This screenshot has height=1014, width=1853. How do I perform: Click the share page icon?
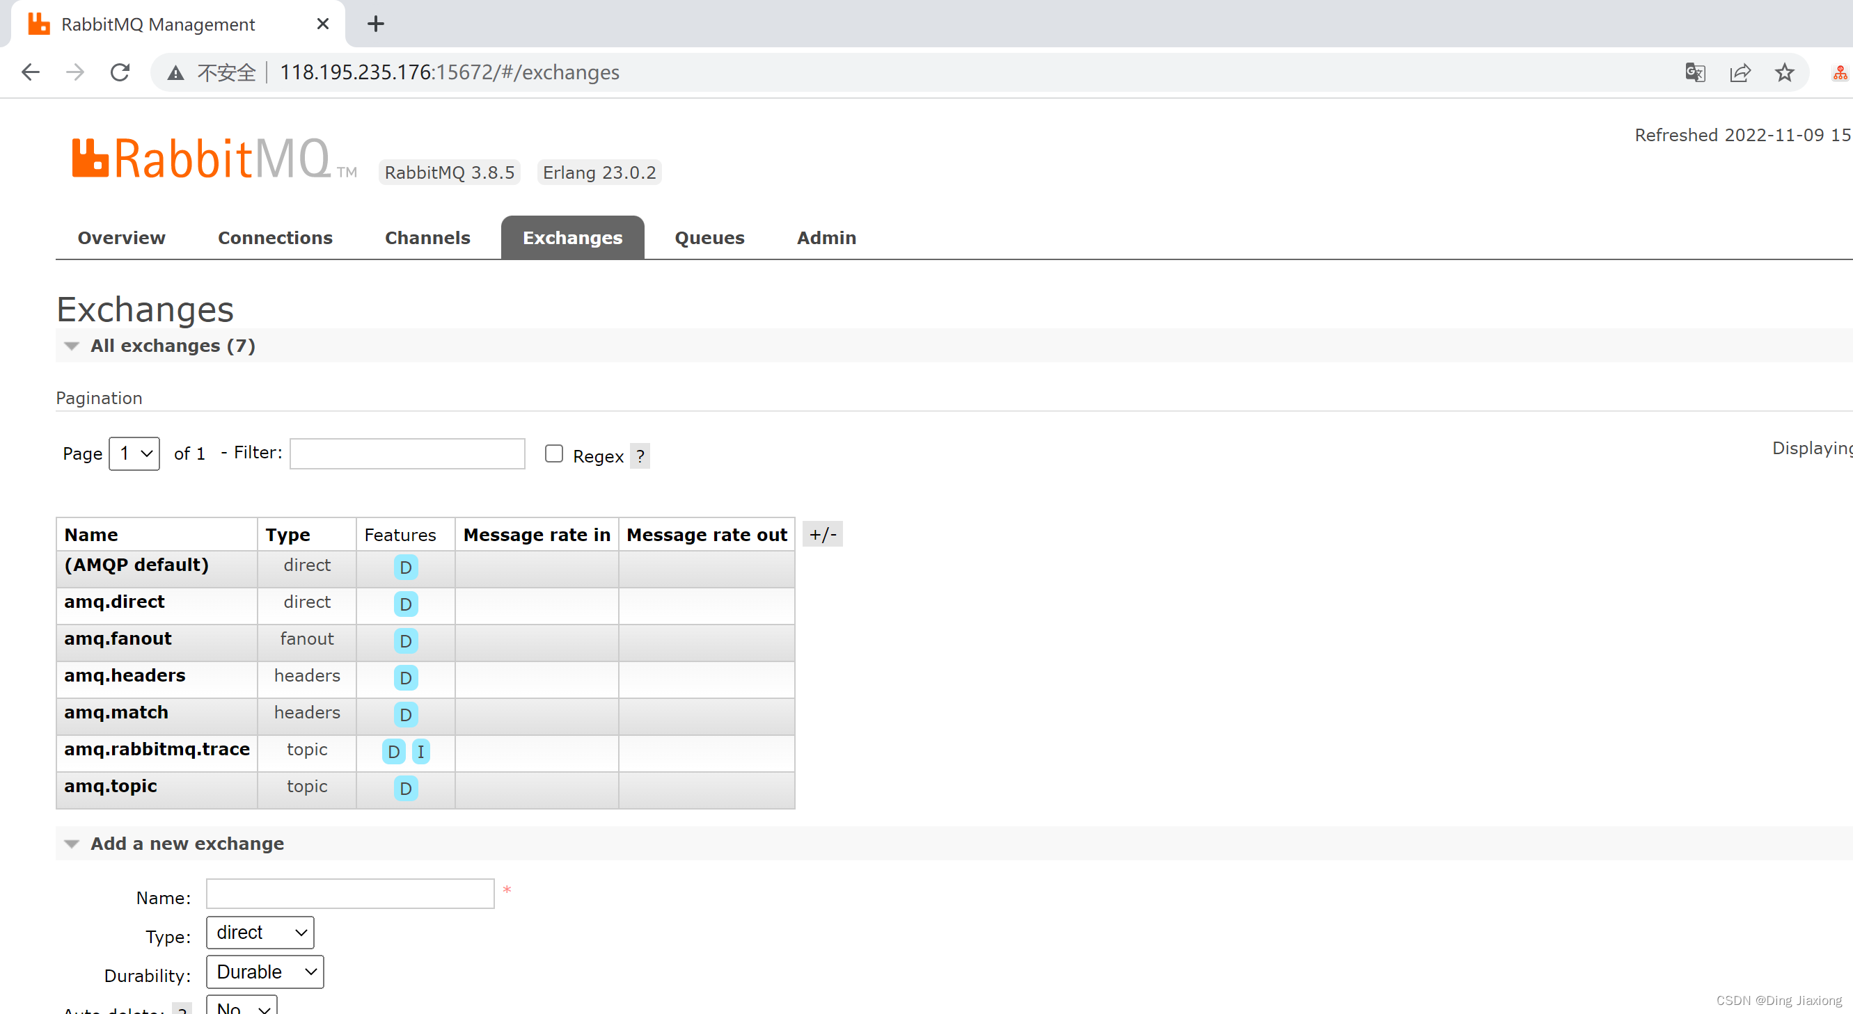pos(1740,72)
